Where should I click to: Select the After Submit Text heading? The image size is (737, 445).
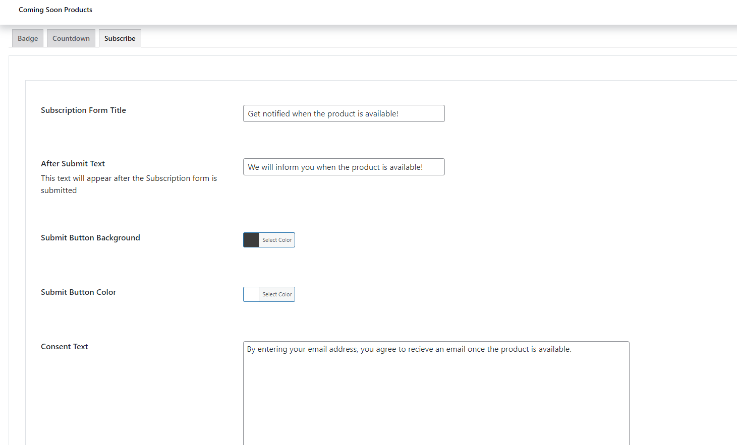73,163
